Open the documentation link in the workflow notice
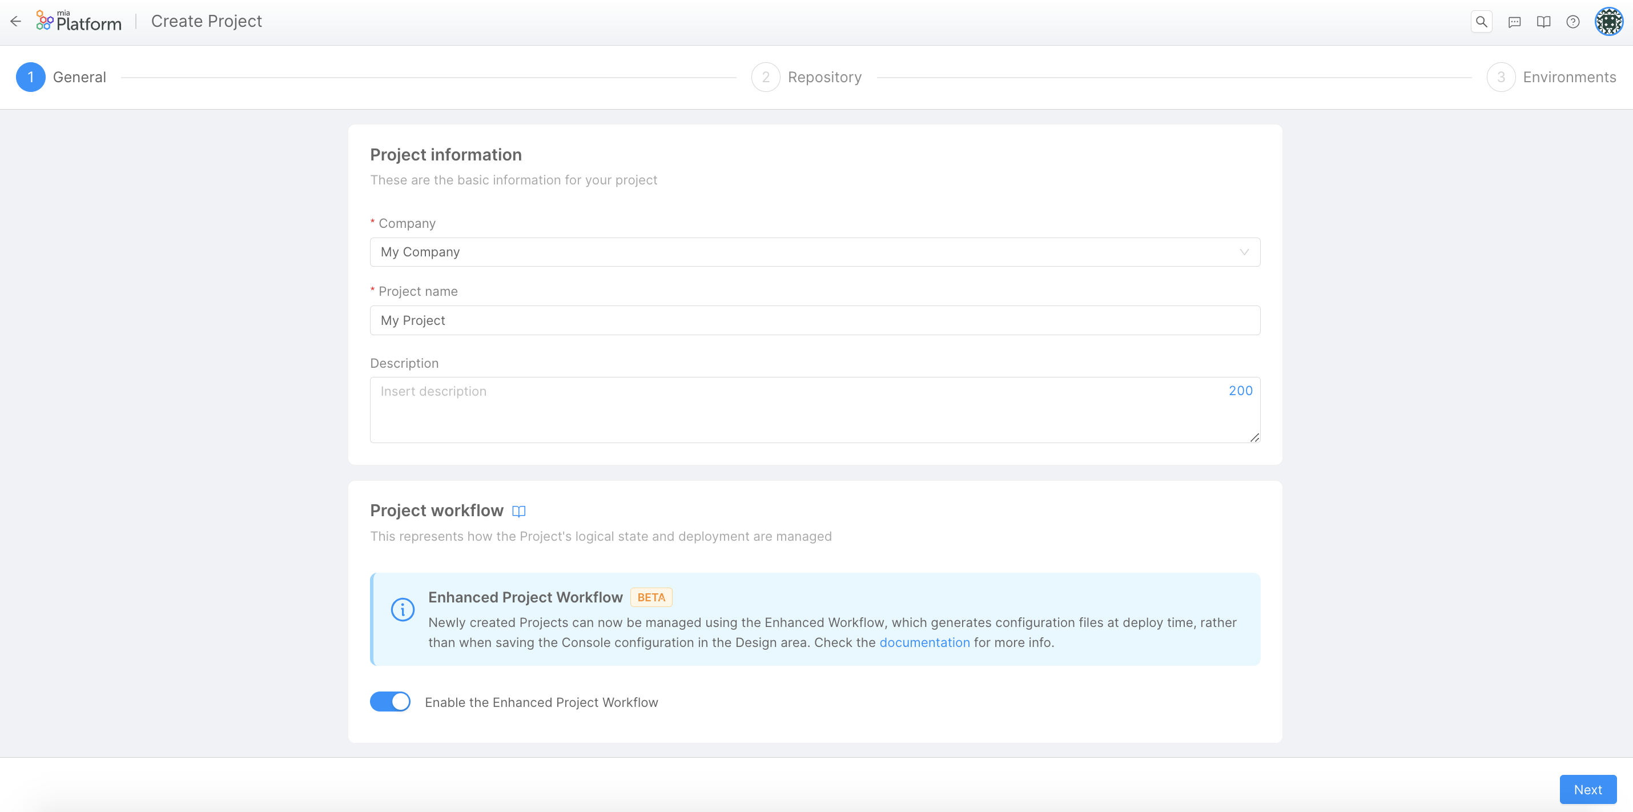The width and height of the screenshot is (1633, 812). pyautogui.click(x=924, y=642)
